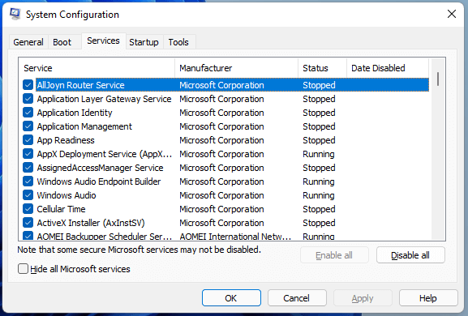Toggle the ActiveX Installer checkbox
The image size is (468, 316).
tap(28, 222)
